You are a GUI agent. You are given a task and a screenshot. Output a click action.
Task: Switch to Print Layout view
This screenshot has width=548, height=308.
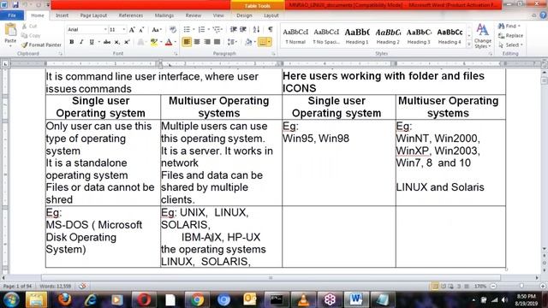pyautogui.click(x=435, y=286)
